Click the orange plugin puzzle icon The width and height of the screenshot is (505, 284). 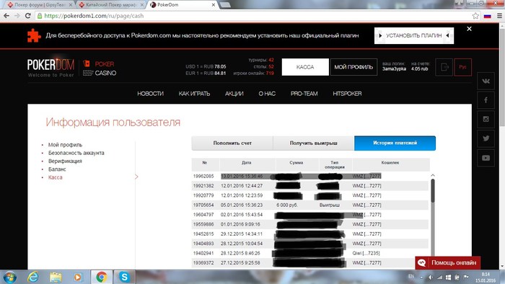pyautogui.click(x=34, y=36)
